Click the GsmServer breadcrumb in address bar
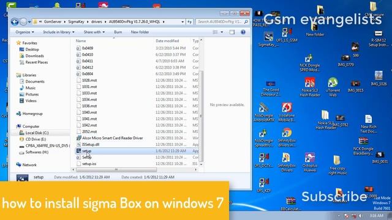Viewport: 392px width, 220px height. click(x=53, y=22)
